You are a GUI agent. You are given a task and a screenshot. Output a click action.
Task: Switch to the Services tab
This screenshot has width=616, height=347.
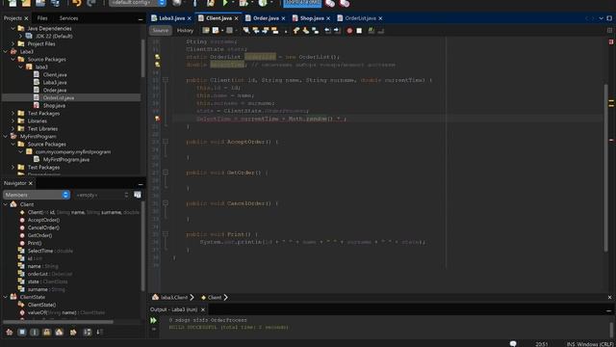tap(68, 18)
